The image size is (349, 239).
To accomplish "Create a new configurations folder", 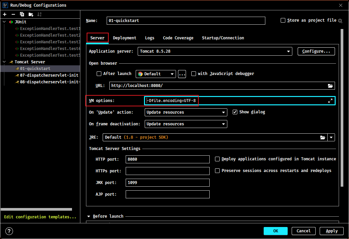I will 31,14.
